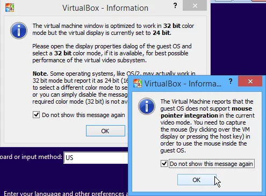
Task: Uncheck 'Do not show this message again' in the 32 bit color dialog
Action: pos(36,115)
